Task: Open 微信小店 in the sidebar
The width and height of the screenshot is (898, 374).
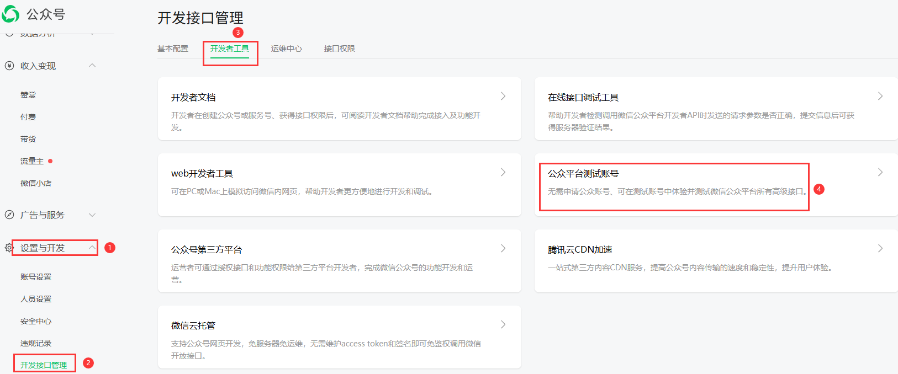Action: coord(36,183)
